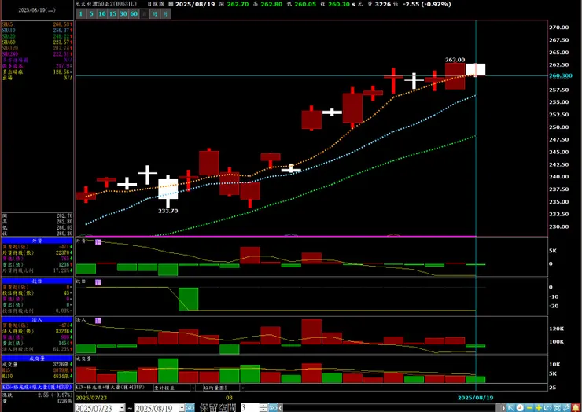
Task: Switch chart to 60-minute timeframe
Action: (134, 13)
